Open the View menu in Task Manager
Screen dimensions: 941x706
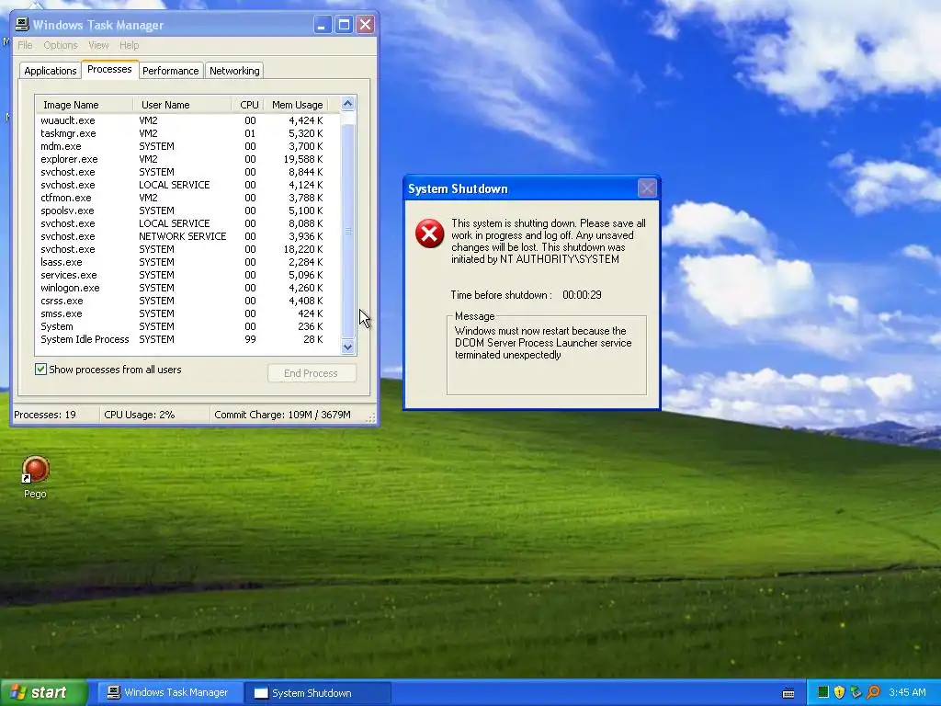coord(98,45)
